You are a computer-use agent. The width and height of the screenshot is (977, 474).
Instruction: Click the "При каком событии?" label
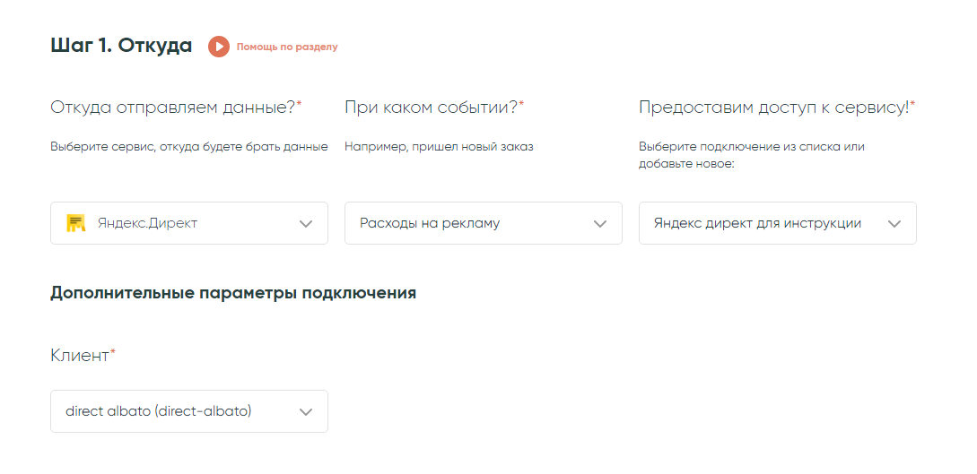click(431, 108)
